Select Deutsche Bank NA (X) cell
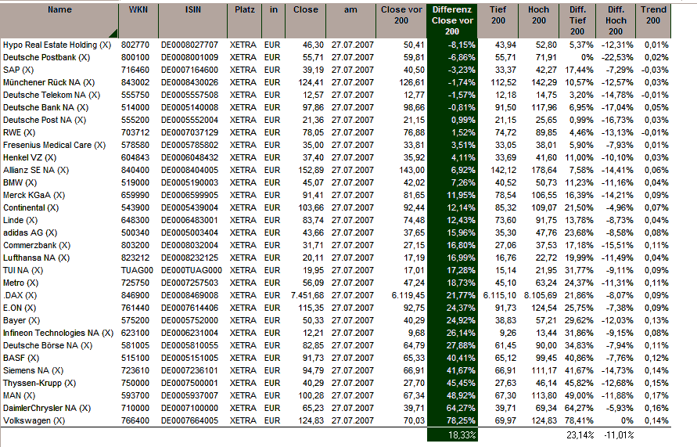The image size is (697, 447). click(x=46, y=107)
